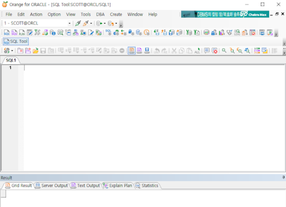
Task: Open the SQL Tool icon in main toolbar
Action: 7,32
